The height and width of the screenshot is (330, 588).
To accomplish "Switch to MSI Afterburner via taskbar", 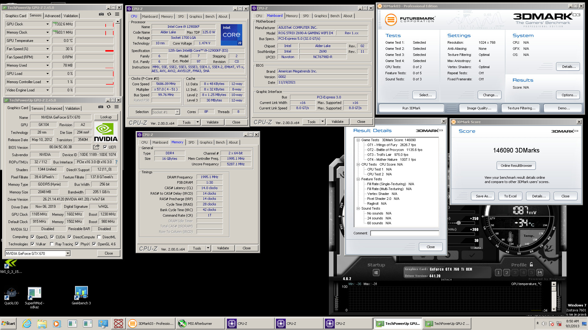I will [x=200, y=324].
